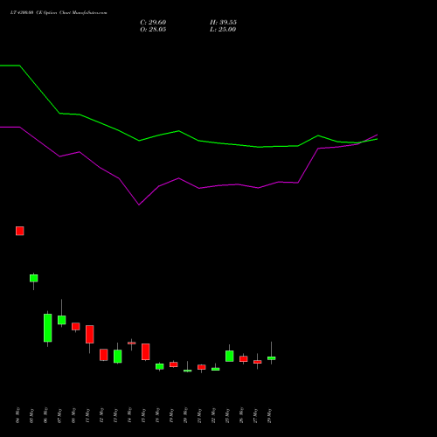Viewport: 437px width, 437px height.
Task: Click the '18 May' date axis label
Action: [x=157, y=415]
